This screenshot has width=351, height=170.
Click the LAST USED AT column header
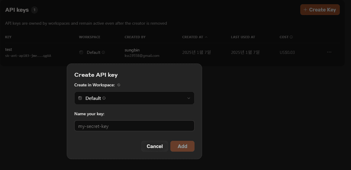pos(243,37)
